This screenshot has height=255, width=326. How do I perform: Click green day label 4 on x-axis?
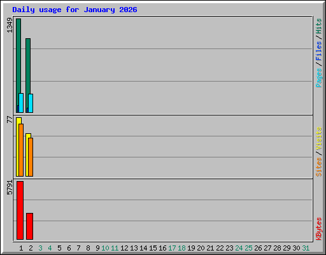pos(50,248)
